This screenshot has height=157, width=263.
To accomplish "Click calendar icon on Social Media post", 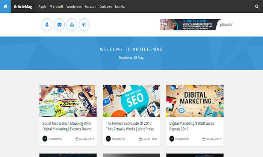I will point(77,139).
